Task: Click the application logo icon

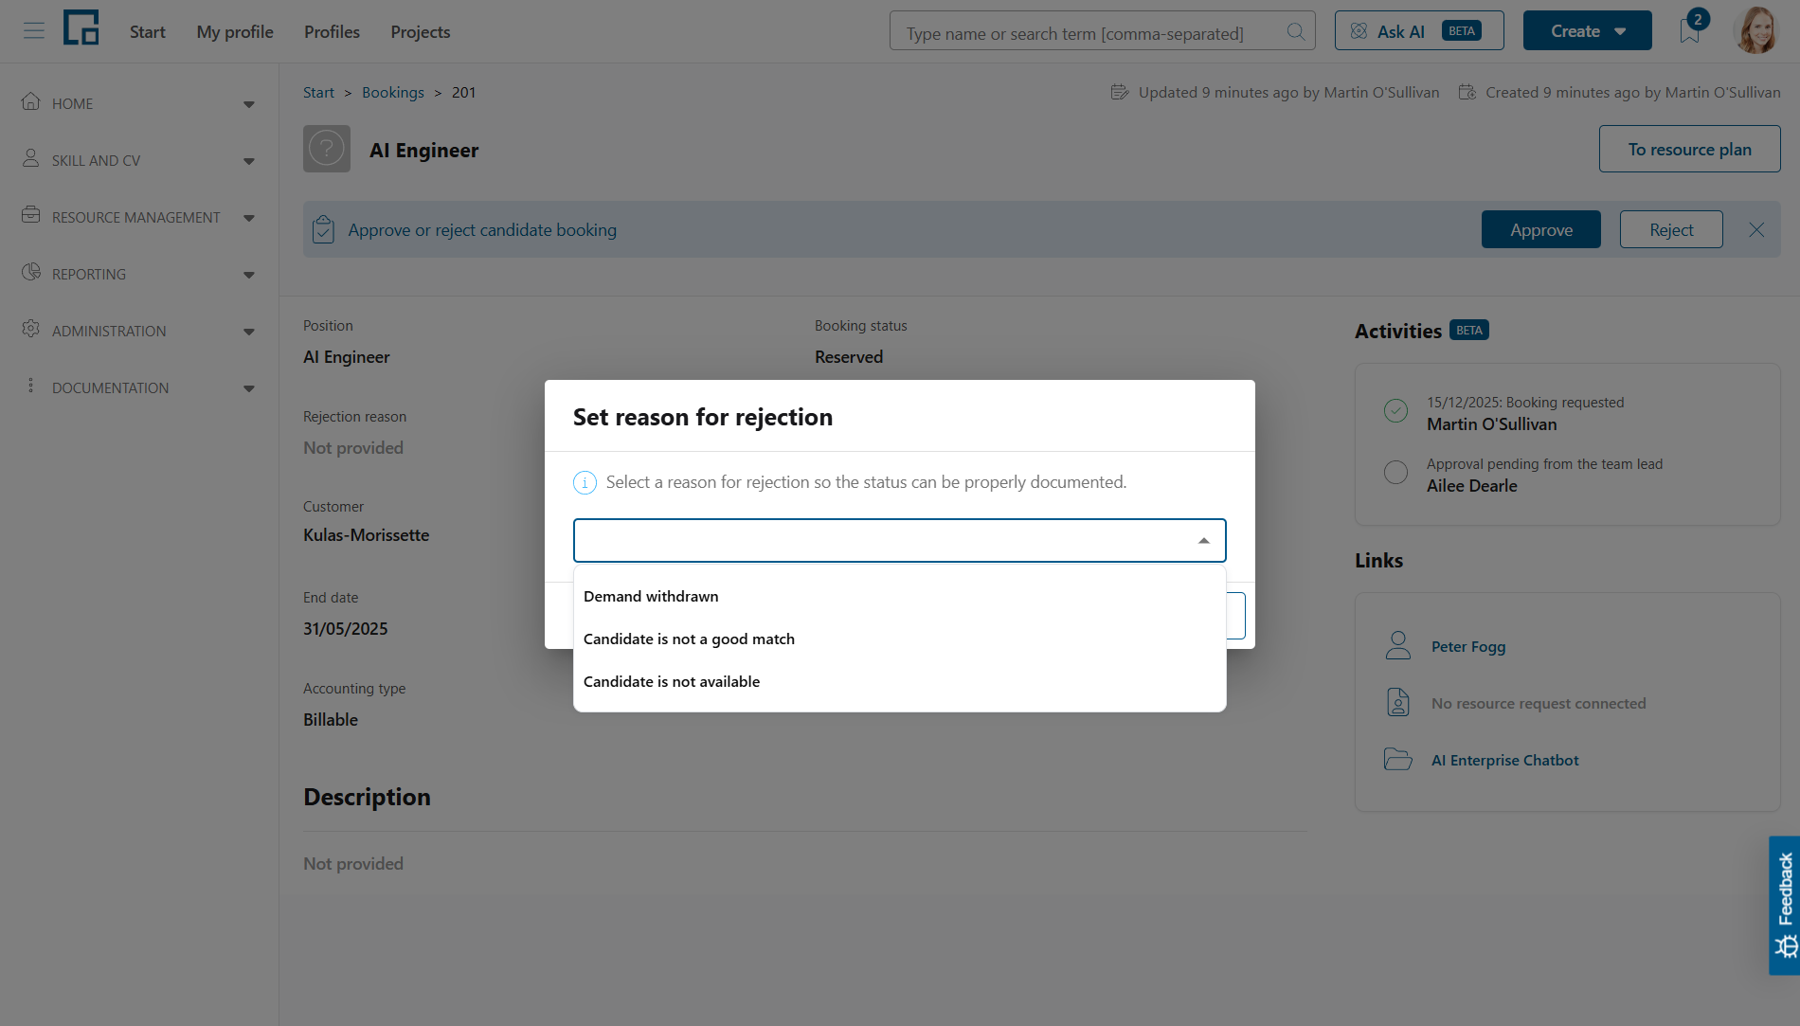Action: (x=81, y=28)
